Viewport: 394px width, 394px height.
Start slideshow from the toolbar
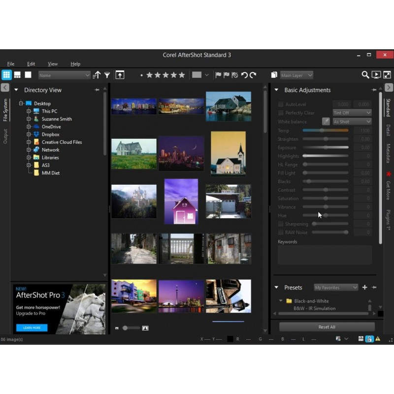tap(376, 75)
